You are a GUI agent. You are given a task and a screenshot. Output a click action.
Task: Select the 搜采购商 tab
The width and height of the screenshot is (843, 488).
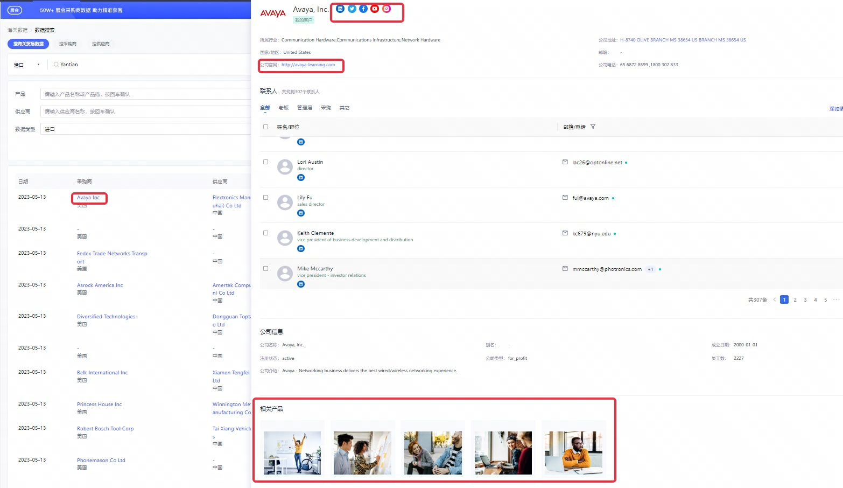pos(68,44)
